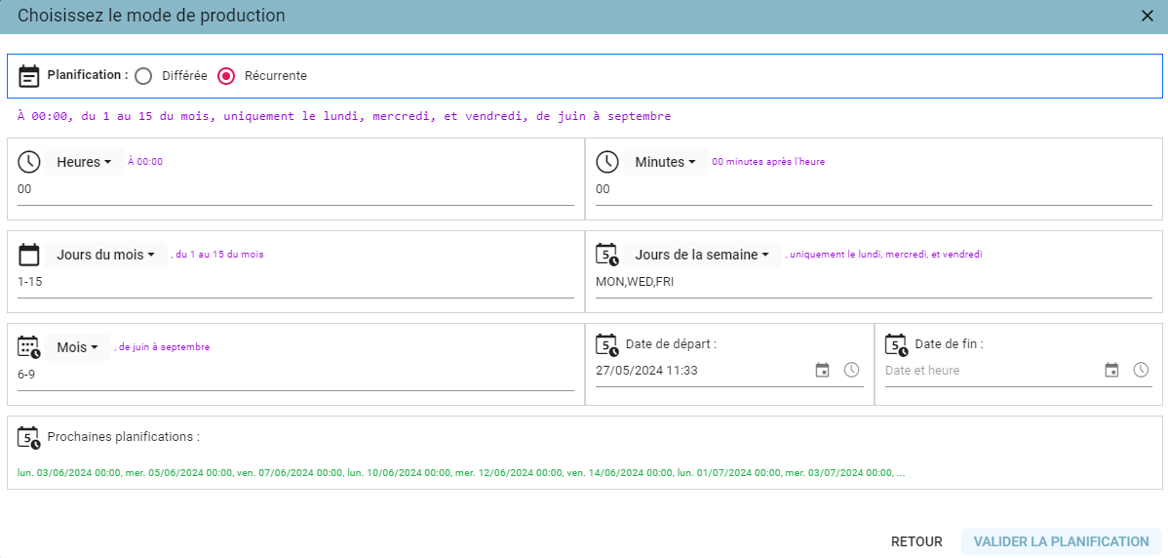Click the icon beside Prochaines planifications

click(28, 437)
